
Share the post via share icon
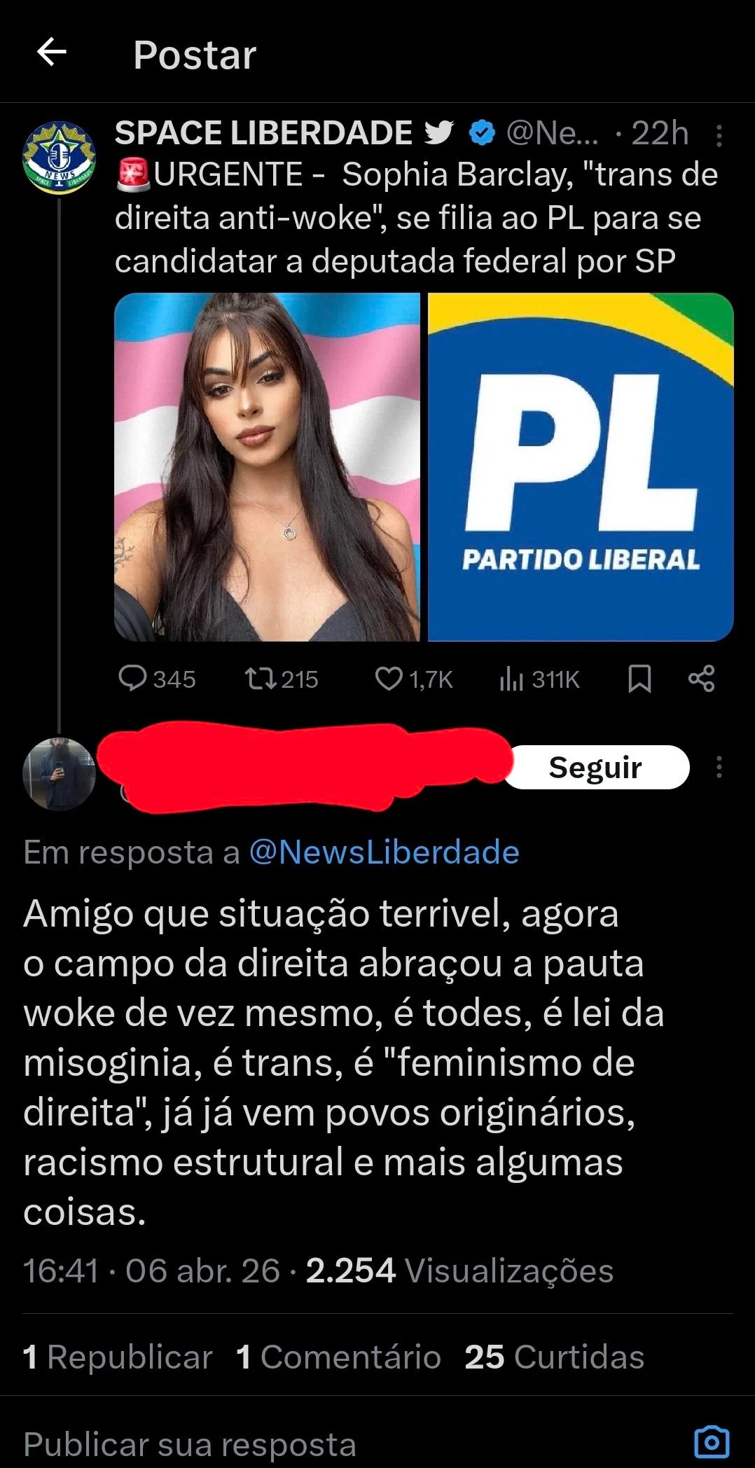(x=701, y=679)
